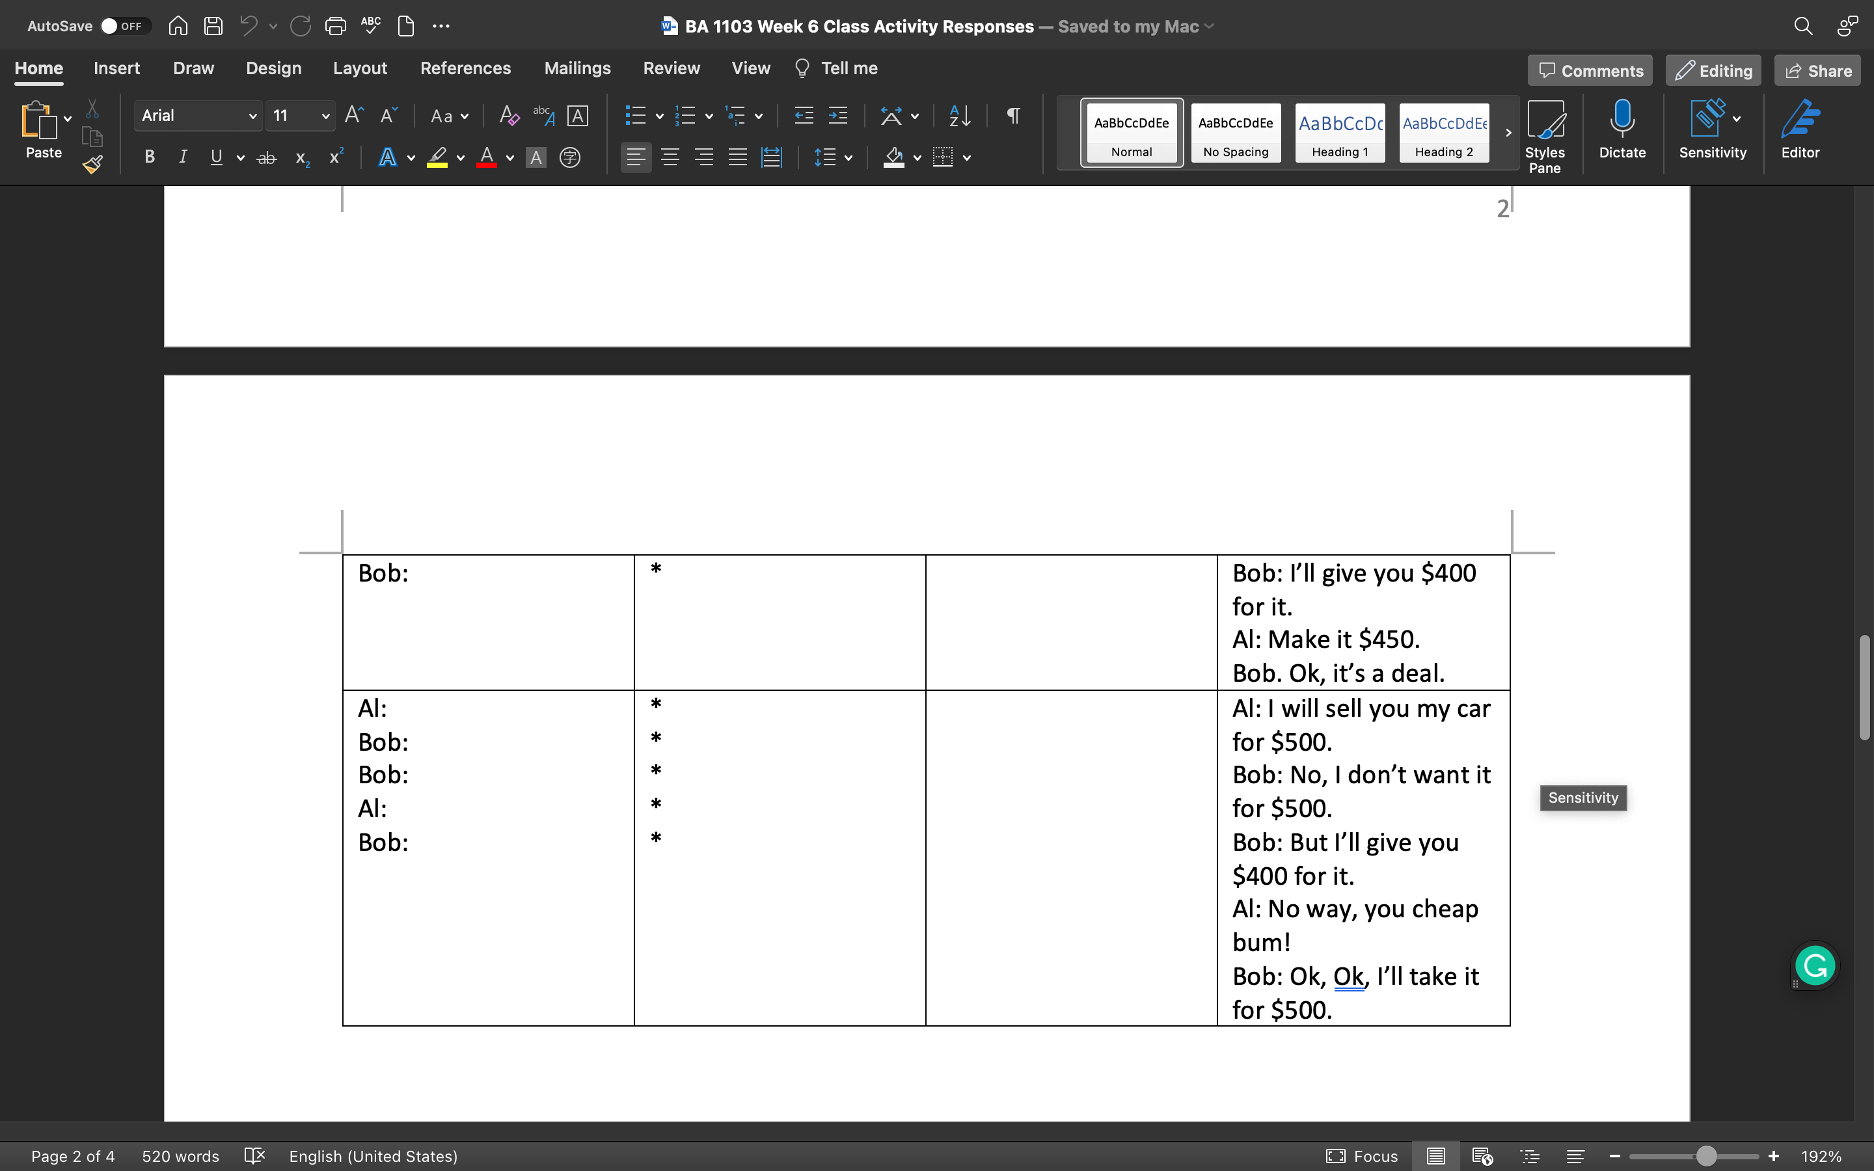Show paragraph marks
Image resolution: width=1874 pixels, height=1171 pixels.
point(1013,115)
